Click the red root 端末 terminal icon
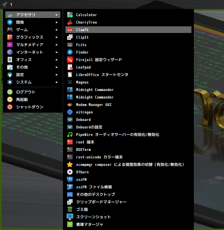 tap(70, 142)
